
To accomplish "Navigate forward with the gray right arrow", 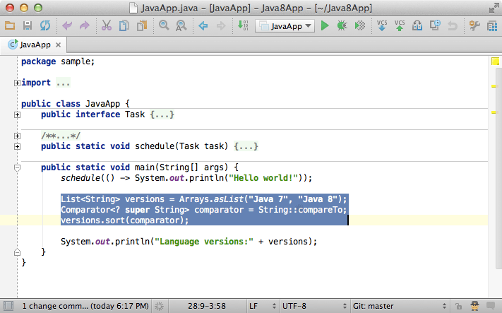I will [221, 25].
